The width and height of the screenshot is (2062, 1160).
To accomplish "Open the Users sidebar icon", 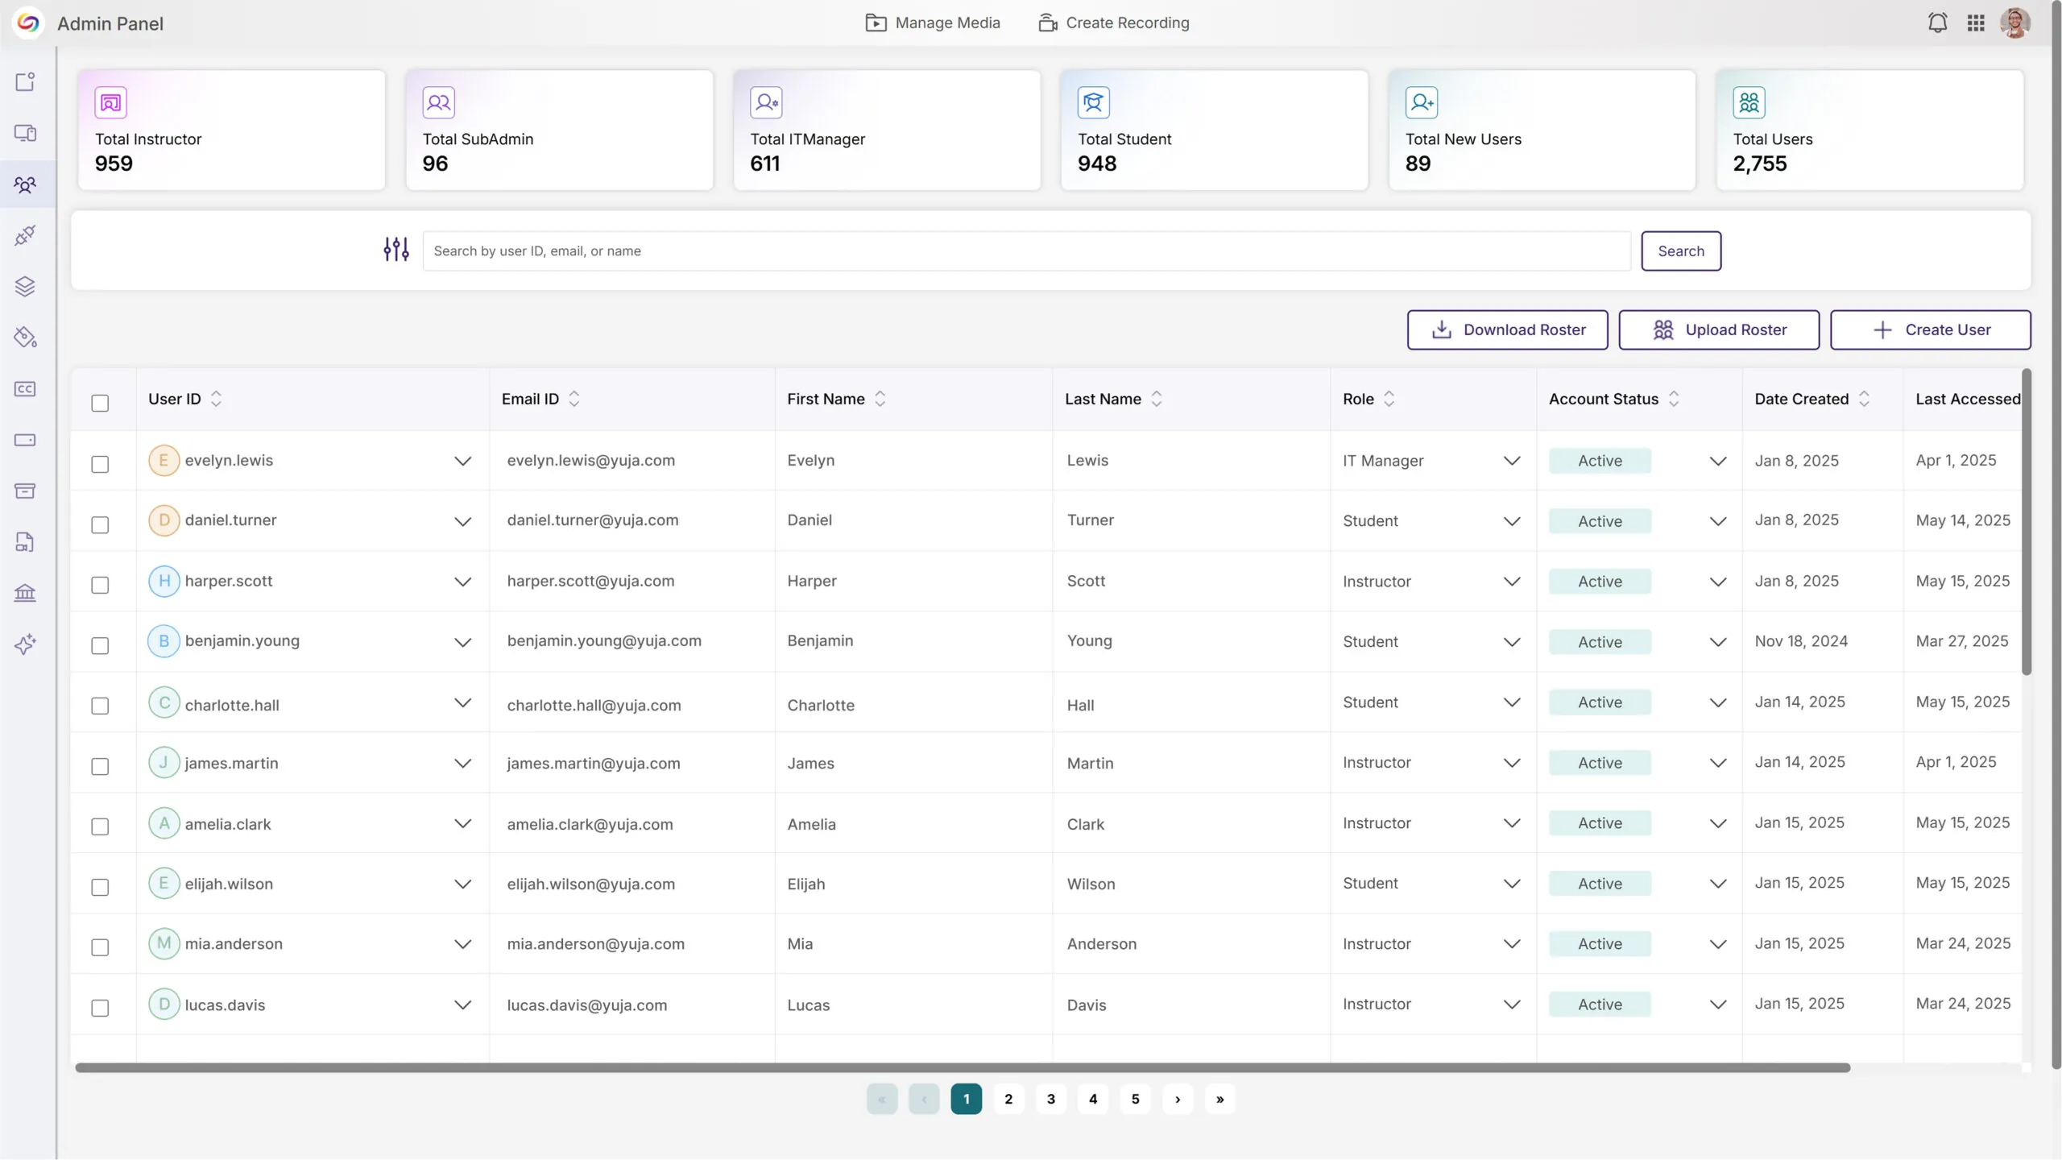I will [x=25, y=185].
